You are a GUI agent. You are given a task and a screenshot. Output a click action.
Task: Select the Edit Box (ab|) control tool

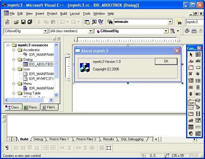coord(198,61)
